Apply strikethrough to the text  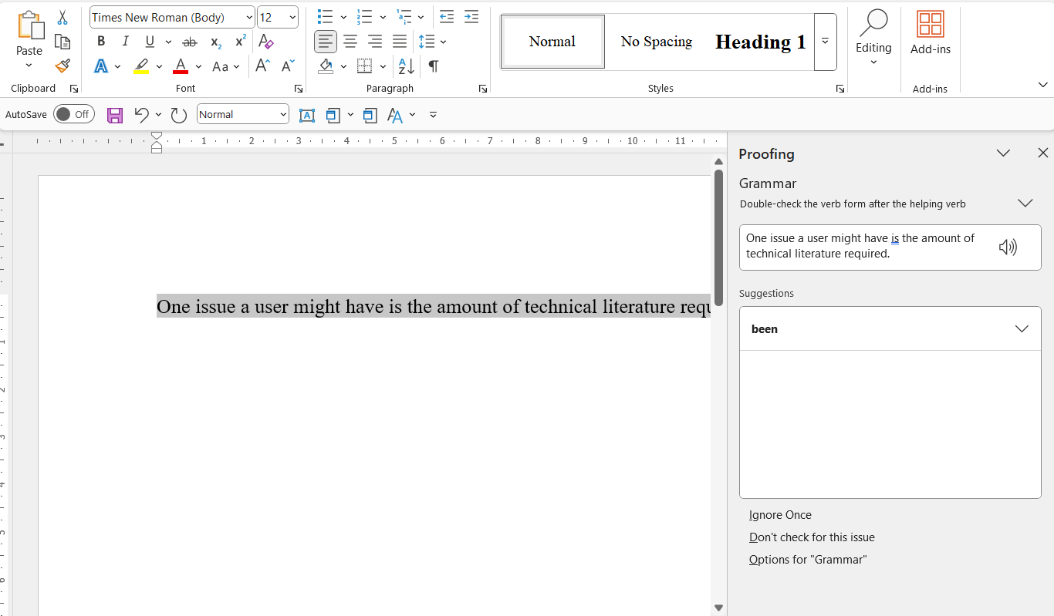189,41
